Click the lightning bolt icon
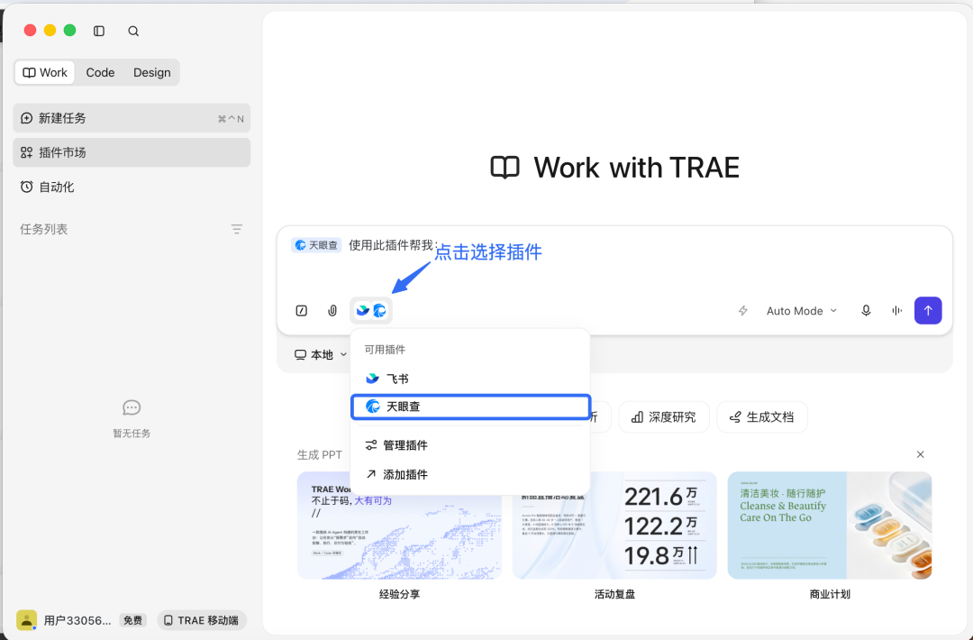Image resolution: width=973 pixels, height=640 pixels. point(742,310)
